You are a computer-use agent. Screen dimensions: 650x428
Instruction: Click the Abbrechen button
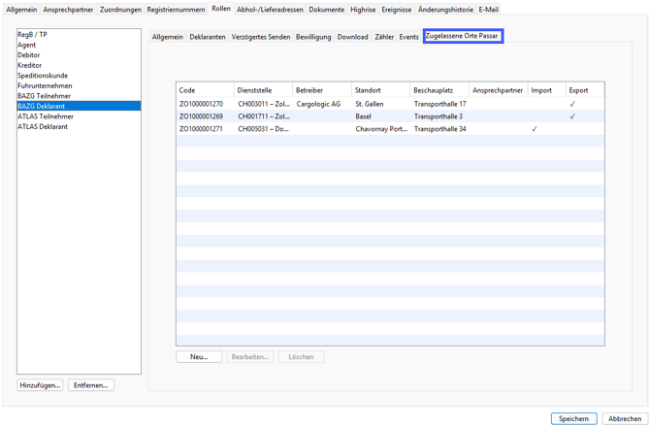pyautogui.click(x=624, y=418)
